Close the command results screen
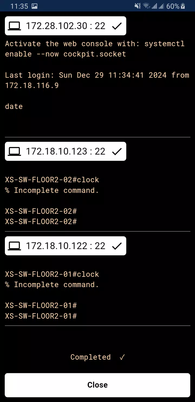Viewport: 195px width, 402px height. [x=97, y=385]
